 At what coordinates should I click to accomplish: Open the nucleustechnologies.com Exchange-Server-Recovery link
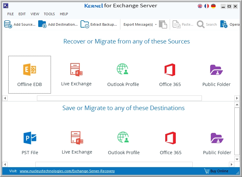pyautogui.click(x=67, y=171)
